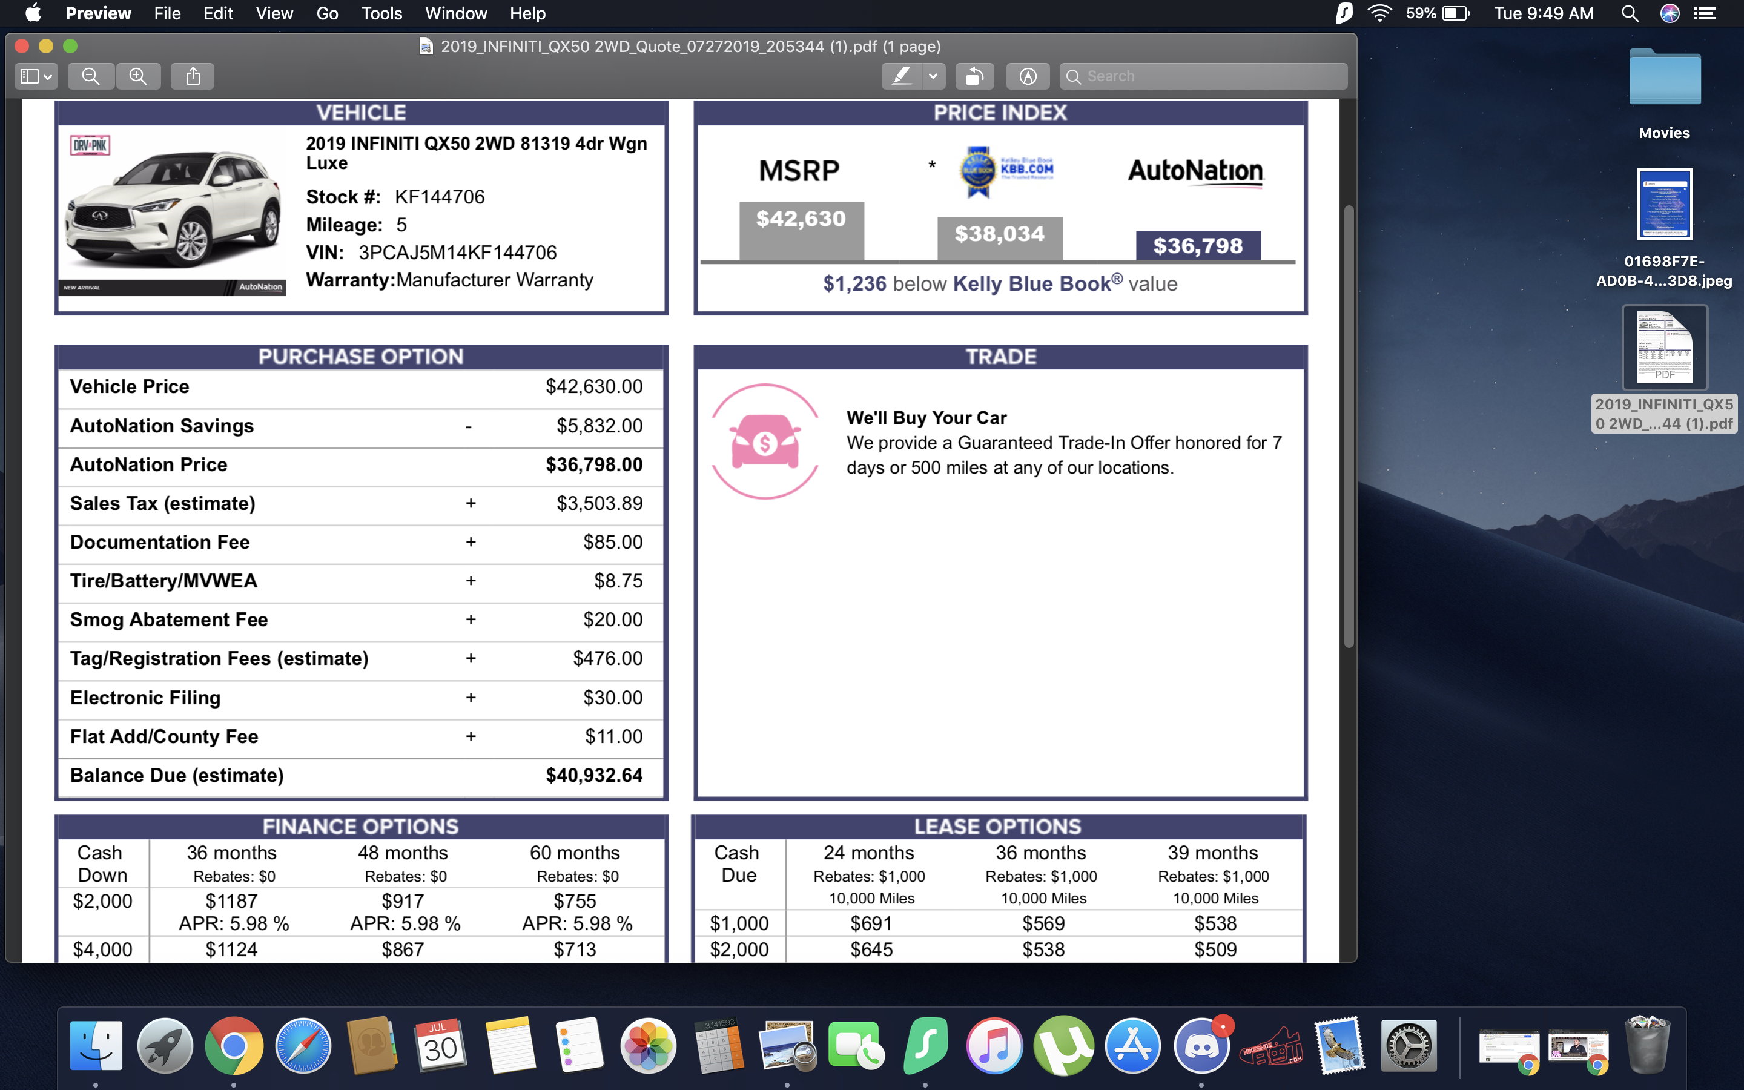Viewport: 1744px width, 1090px height.
Task: Rotate the page with Rotate button
Action: point(974,76)
